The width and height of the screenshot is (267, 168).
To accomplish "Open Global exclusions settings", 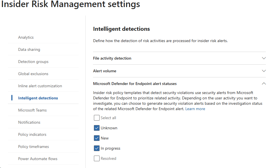I will (33, 74).
